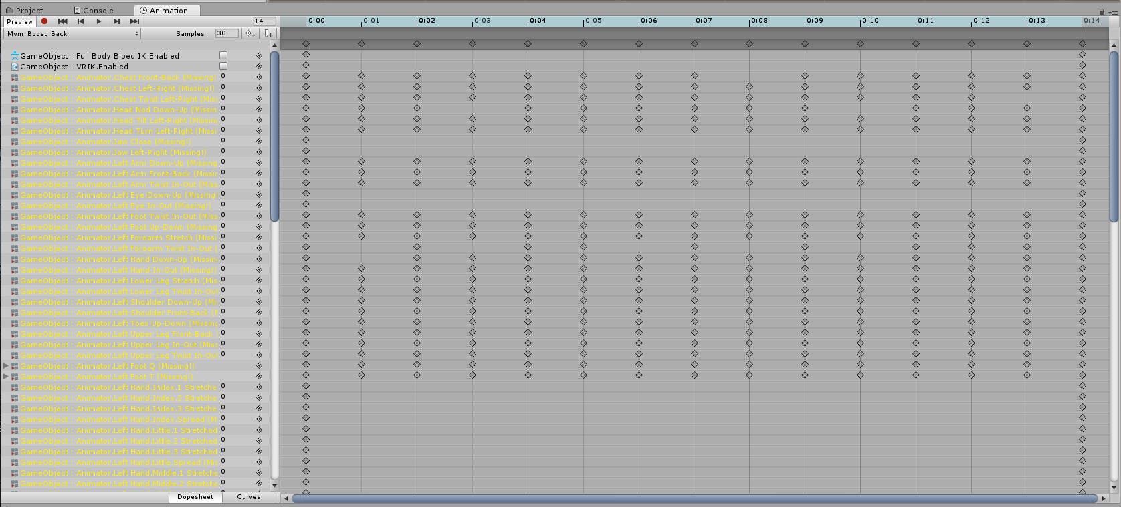This screenshot has width=1121, height=507.
Task: Click the VRIK script icon
Action: [15, 67]
